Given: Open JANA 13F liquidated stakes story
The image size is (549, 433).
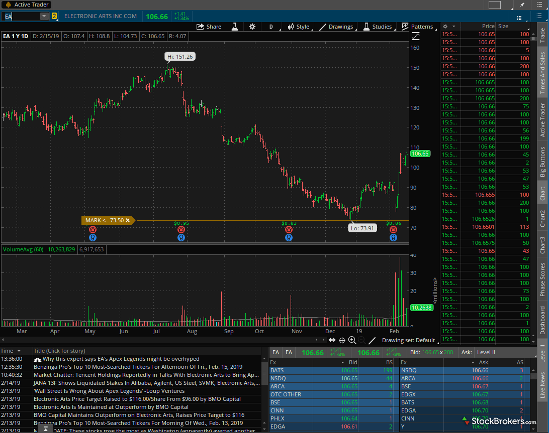Looking at the screenshot, I should tap(147, 383).
